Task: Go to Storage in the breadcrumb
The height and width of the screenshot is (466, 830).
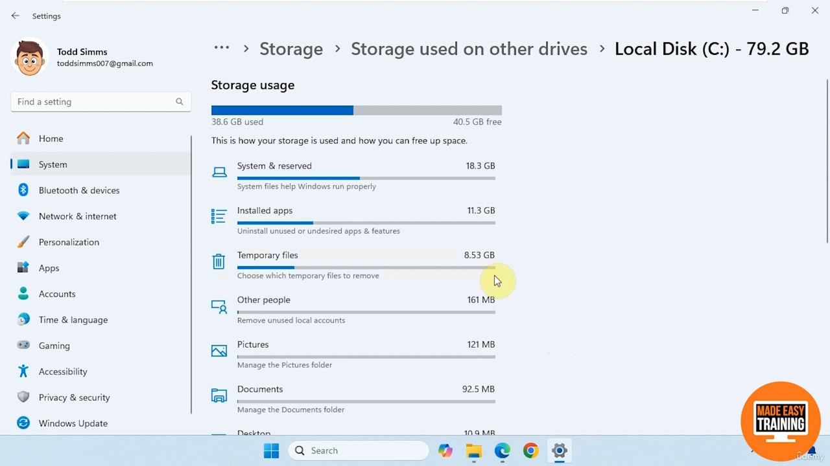Action: (x=291, y=49)
